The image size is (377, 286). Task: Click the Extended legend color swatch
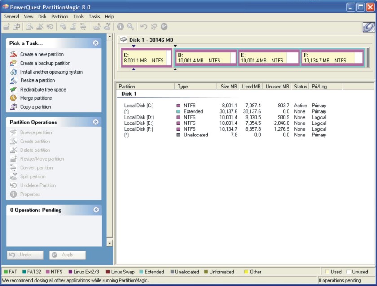pos(141,272)
